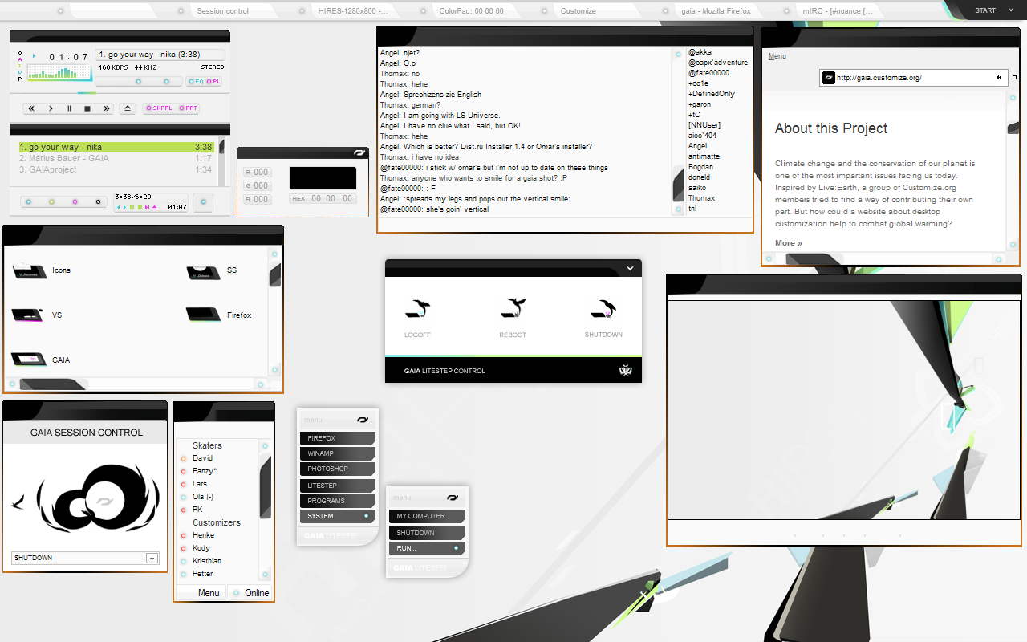Click the Online status button

point(250,593)
